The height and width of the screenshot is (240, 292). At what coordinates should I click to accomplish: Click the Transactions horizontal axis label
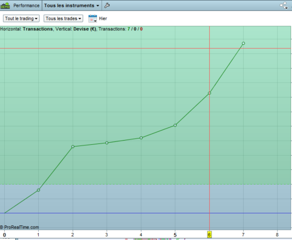pyautogui.click(x=38, y=29)
